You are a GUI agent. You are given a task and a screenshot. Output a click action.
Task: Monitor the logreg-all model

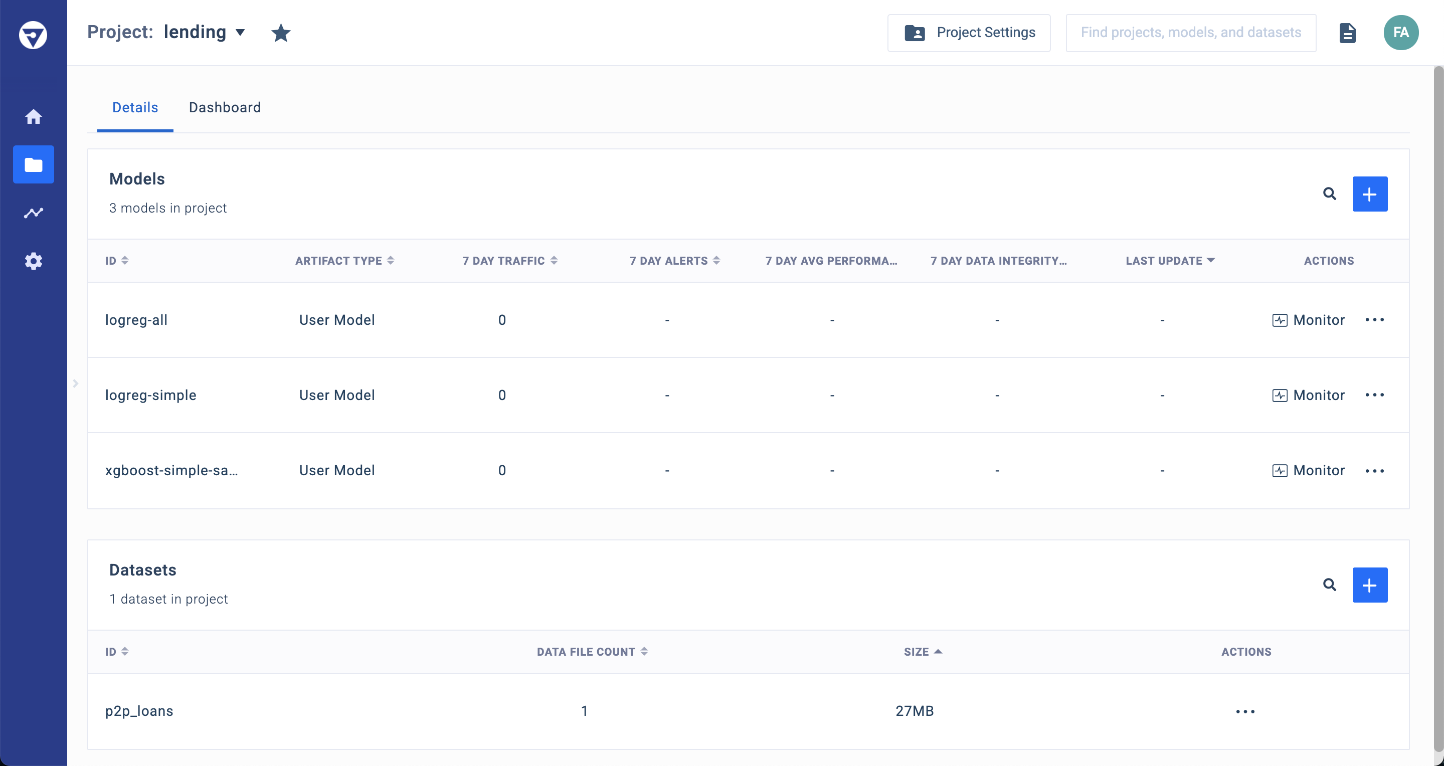[1308, 320]
